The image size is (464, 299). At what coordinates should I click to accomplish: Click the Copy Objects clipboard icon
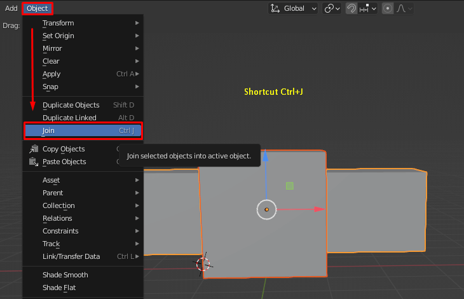(x=34, y=149)
